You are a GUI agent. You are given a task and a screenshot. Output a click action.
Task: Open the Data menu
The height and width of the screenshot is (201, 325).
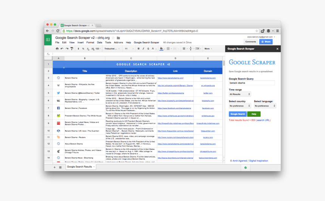pos(99,43)
